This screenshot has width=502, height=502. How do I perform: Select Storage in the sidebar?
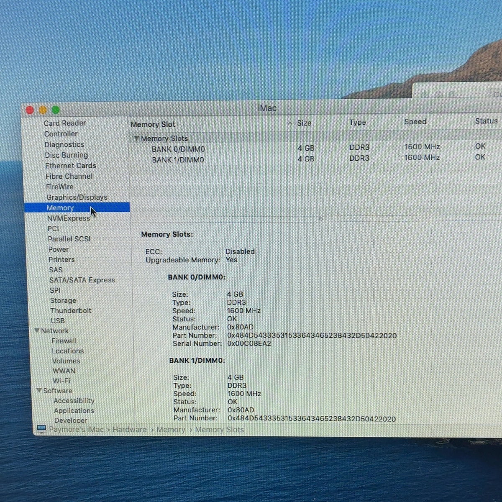[x=63, y=300]
